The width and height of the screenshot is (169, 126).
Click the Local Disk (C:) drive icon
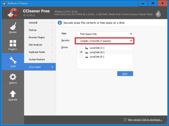pos(86,48)
